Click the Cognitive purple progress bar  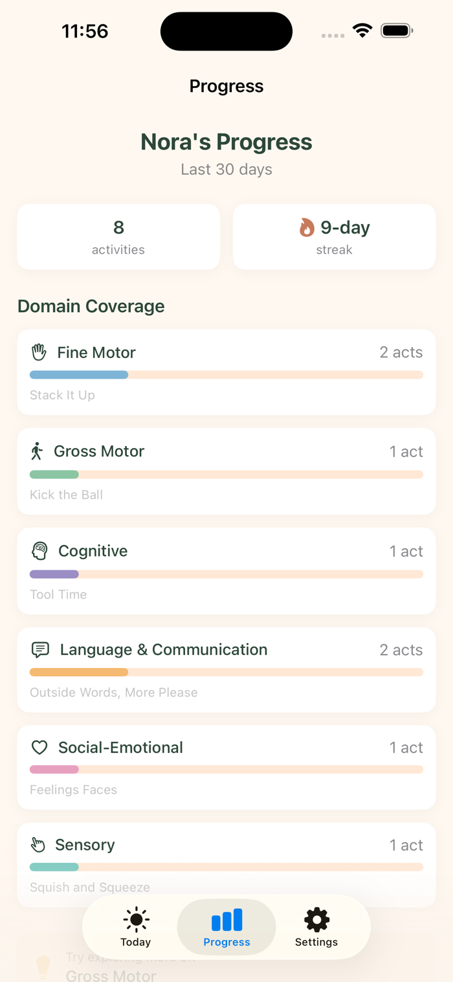pyautogui.click(x=54, y=574)
